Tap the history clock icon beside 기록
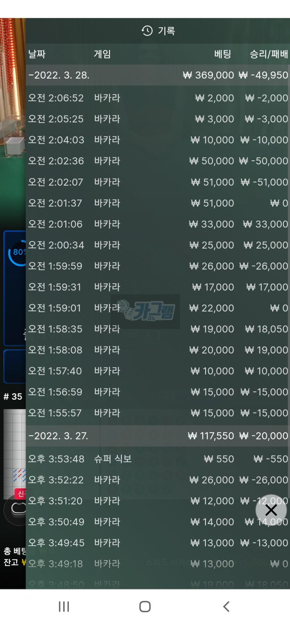The width and height of the screenshot is (290, 623). coord(147,31)
